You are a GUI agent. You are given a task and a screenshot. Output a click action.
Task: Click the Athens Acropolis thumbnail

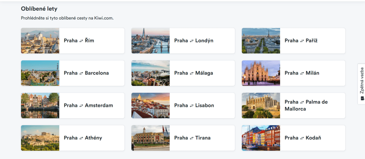[x=40, y=138]
